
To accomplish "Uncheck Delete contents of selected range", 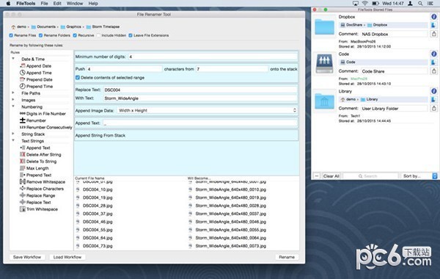I will coord(78,78).
